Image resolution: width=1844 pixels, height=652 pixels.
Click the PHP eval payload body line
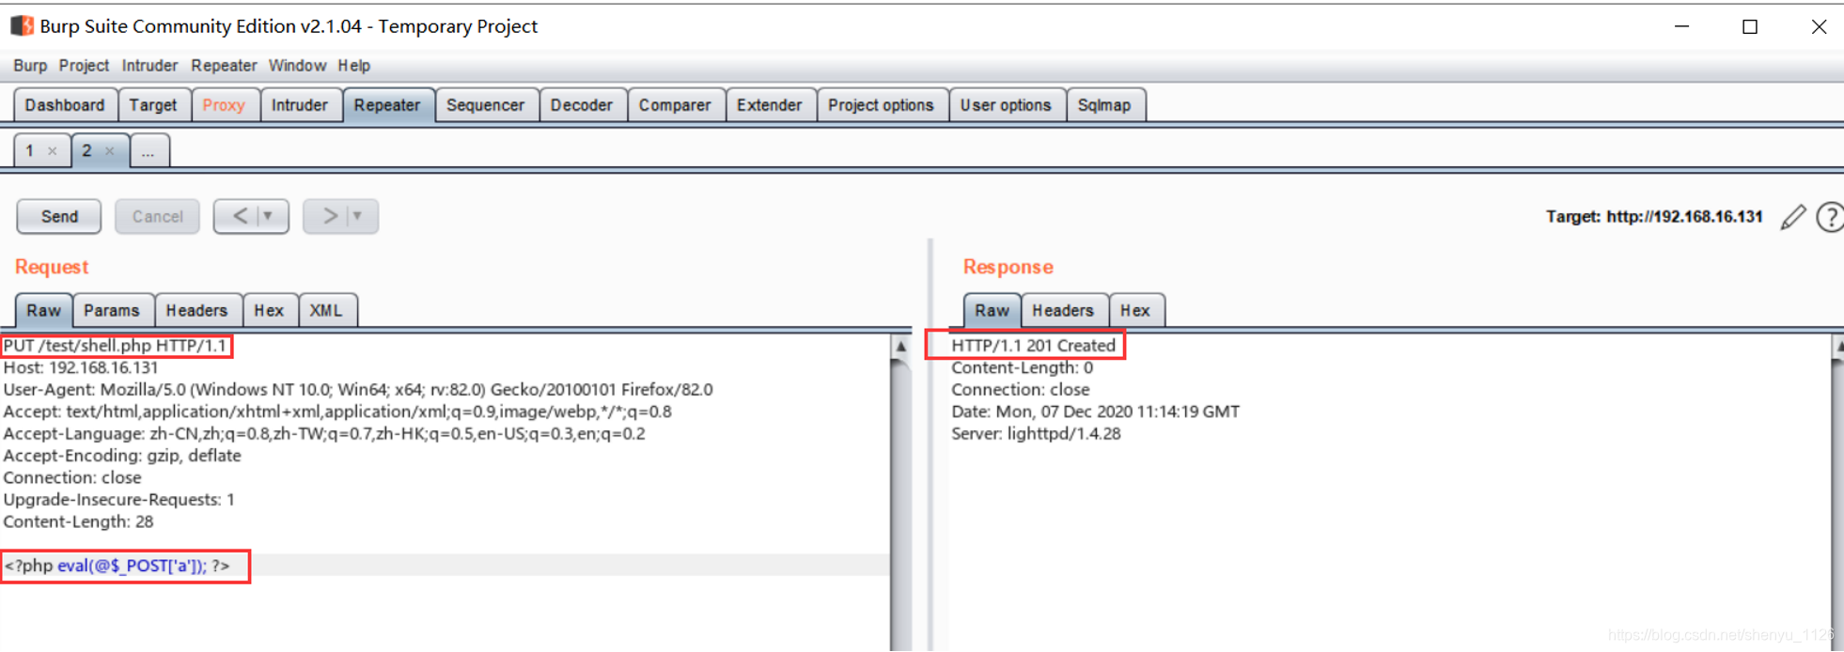[x=117, y=566]
